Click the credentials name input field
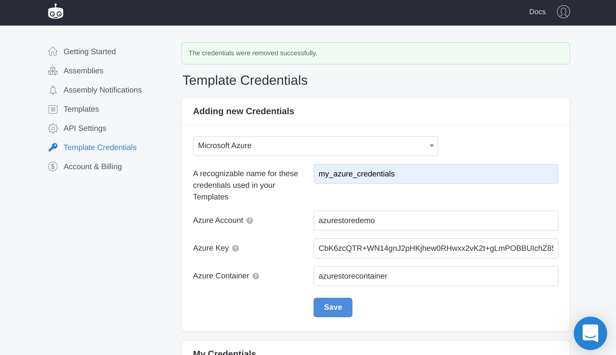616x355 pixels. 436,174
